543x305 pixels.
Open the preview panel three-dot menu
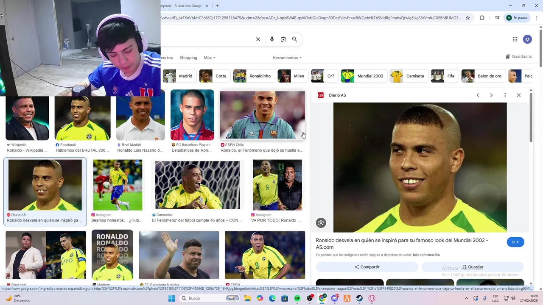click(x=505, y=95)
